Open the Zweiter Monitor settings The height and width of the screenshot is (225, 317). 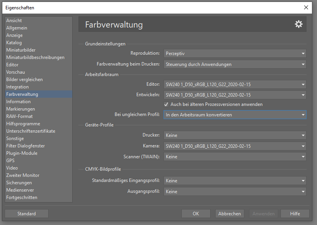23,175
